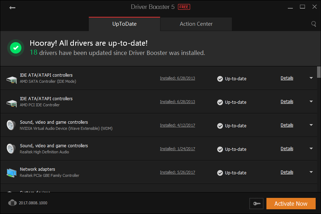Viewport: 321px width, 214px height.
Task: Click the license key icon button
Action: point(256,203)
